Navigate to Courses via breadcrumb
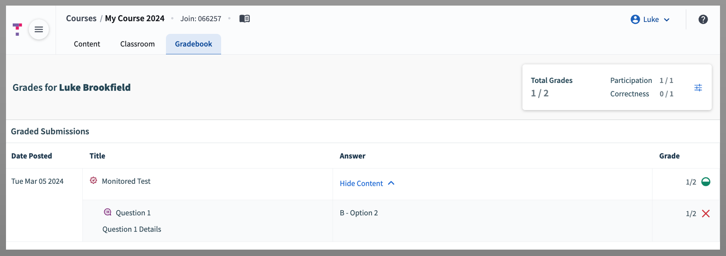The height and width of the screenshot is (256, 726). click(81, 18)
